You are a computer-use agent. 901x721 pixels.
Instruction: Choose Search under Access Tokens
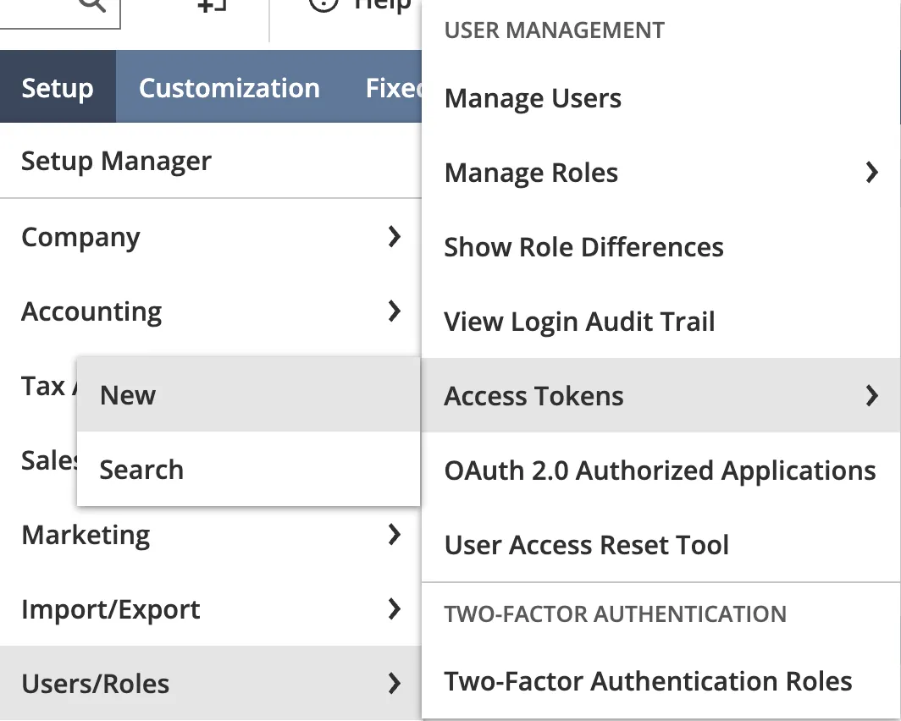(x=248, y=469)
